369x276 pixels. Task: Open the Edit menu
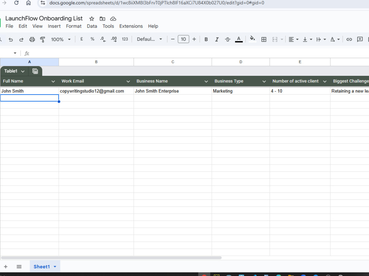tap(23, 26)
